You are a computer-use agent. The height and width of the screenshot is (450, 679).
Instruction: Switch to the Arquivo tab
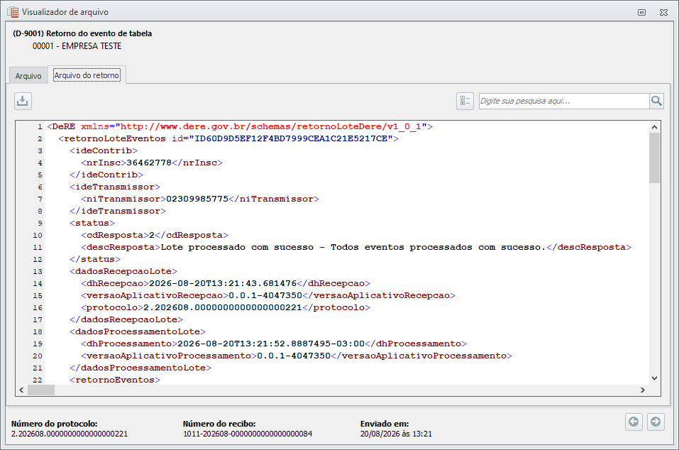(28, 76)
